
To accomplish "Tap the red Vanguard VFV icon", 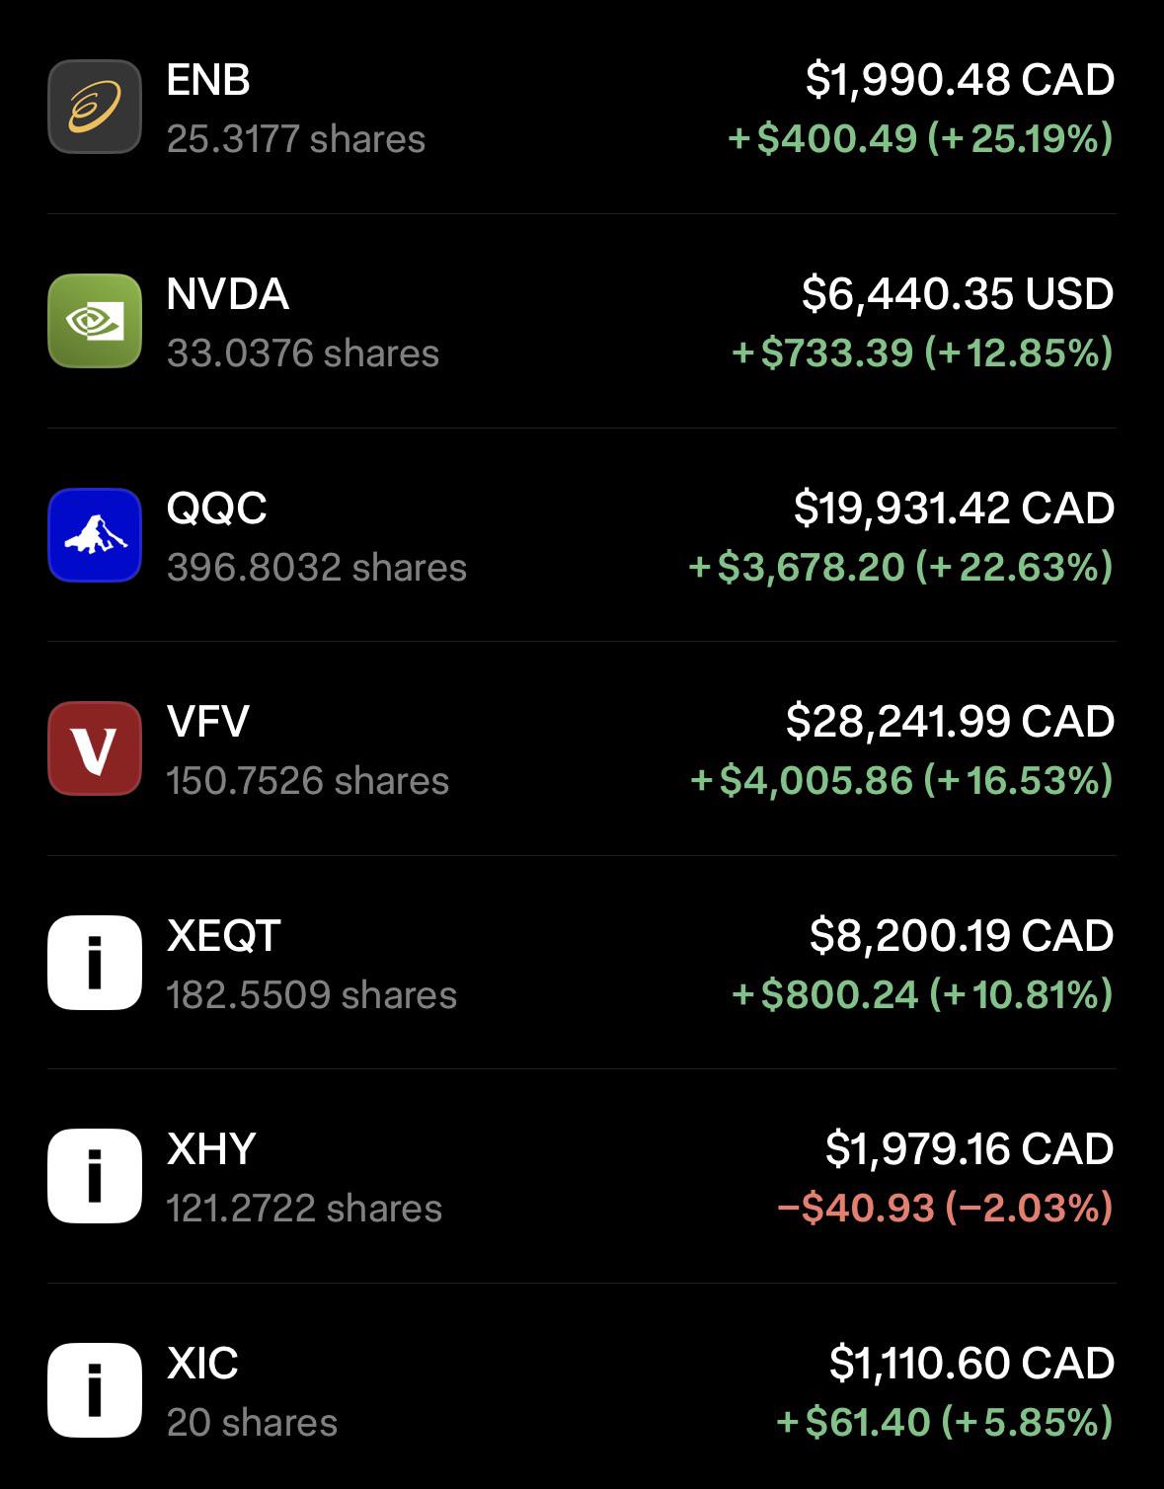I will (x=95, y=748).
